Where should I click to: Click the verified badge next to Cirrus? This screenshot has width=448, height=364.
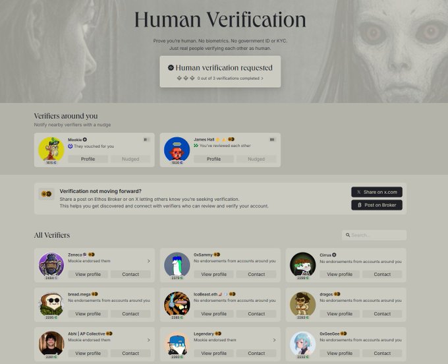coord(334,255)
